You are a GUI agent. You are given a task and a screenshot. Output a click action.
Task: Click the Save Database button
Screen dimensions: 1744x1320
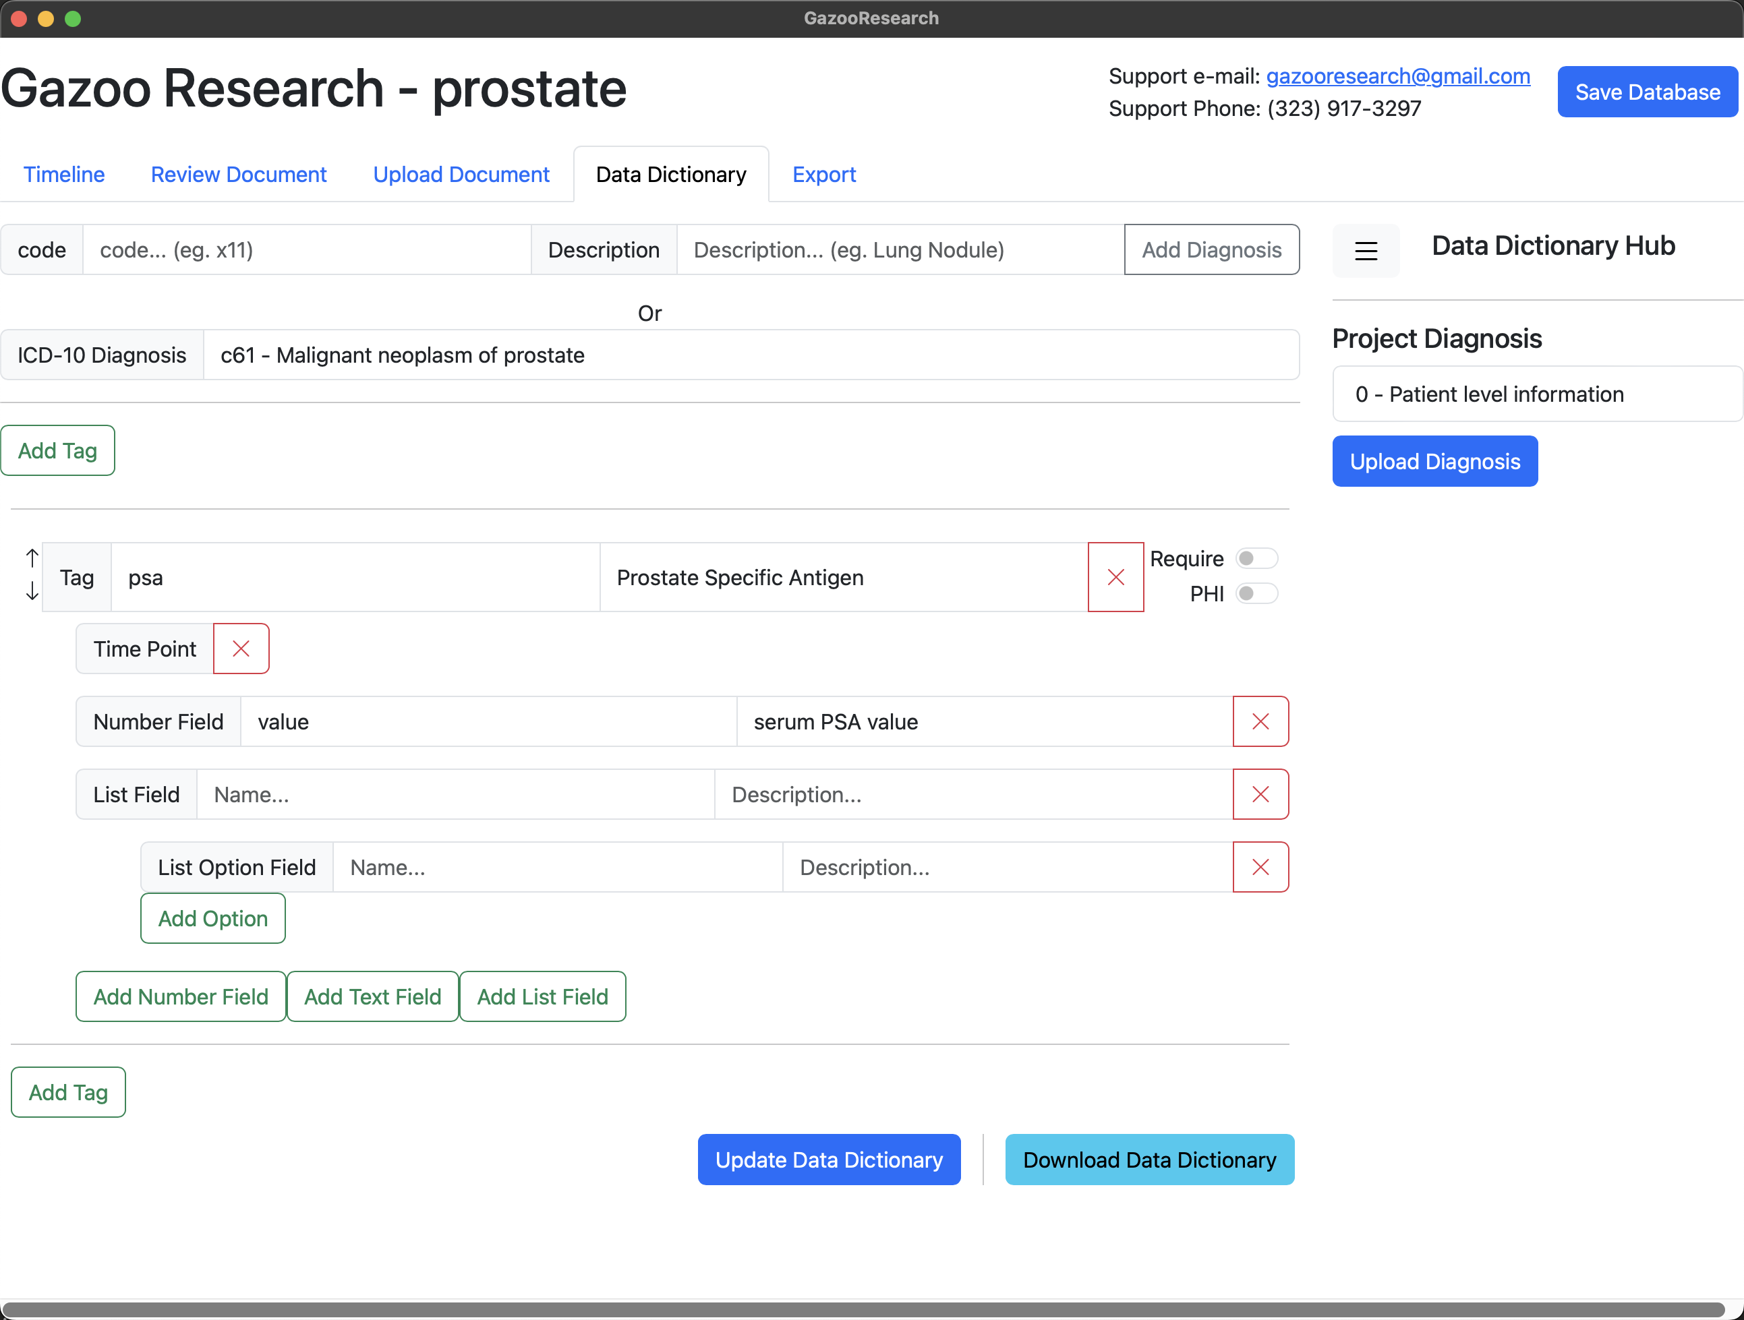[x=1646, y=92]
